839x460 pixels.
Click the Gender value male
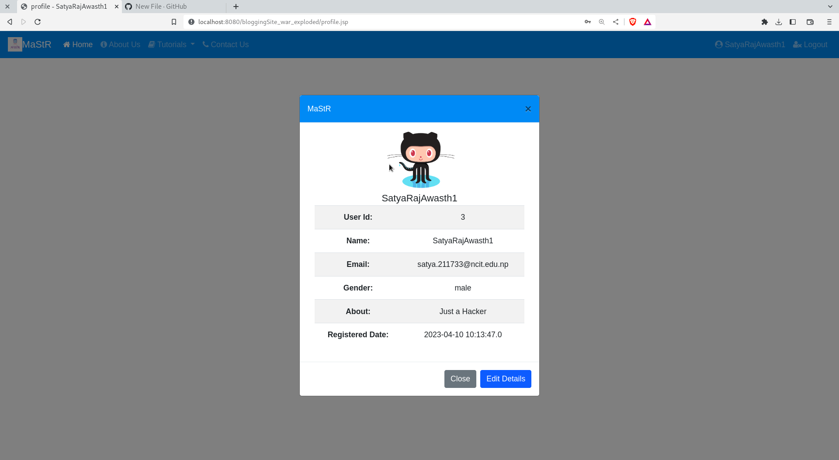[x=463, y=288]
